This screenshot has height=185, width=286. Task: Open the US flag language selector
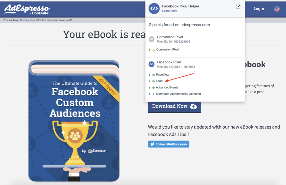277,9
